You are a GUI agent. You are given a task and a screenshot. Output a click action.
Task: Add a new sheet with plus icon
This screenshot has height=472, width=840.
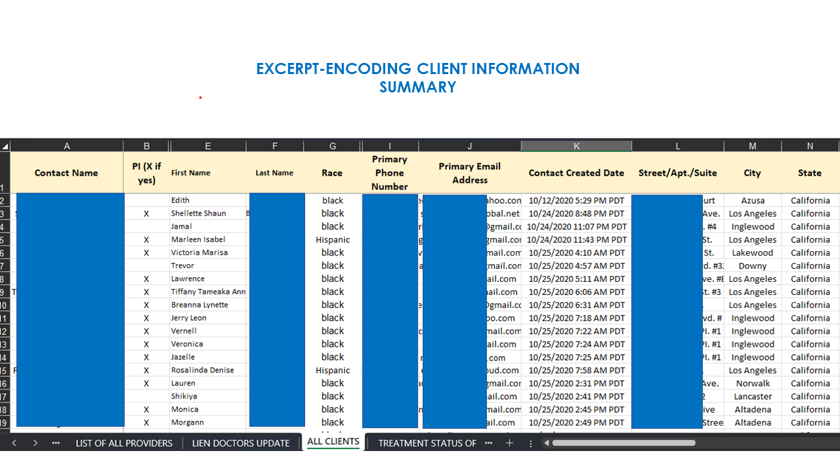point(509,443)
